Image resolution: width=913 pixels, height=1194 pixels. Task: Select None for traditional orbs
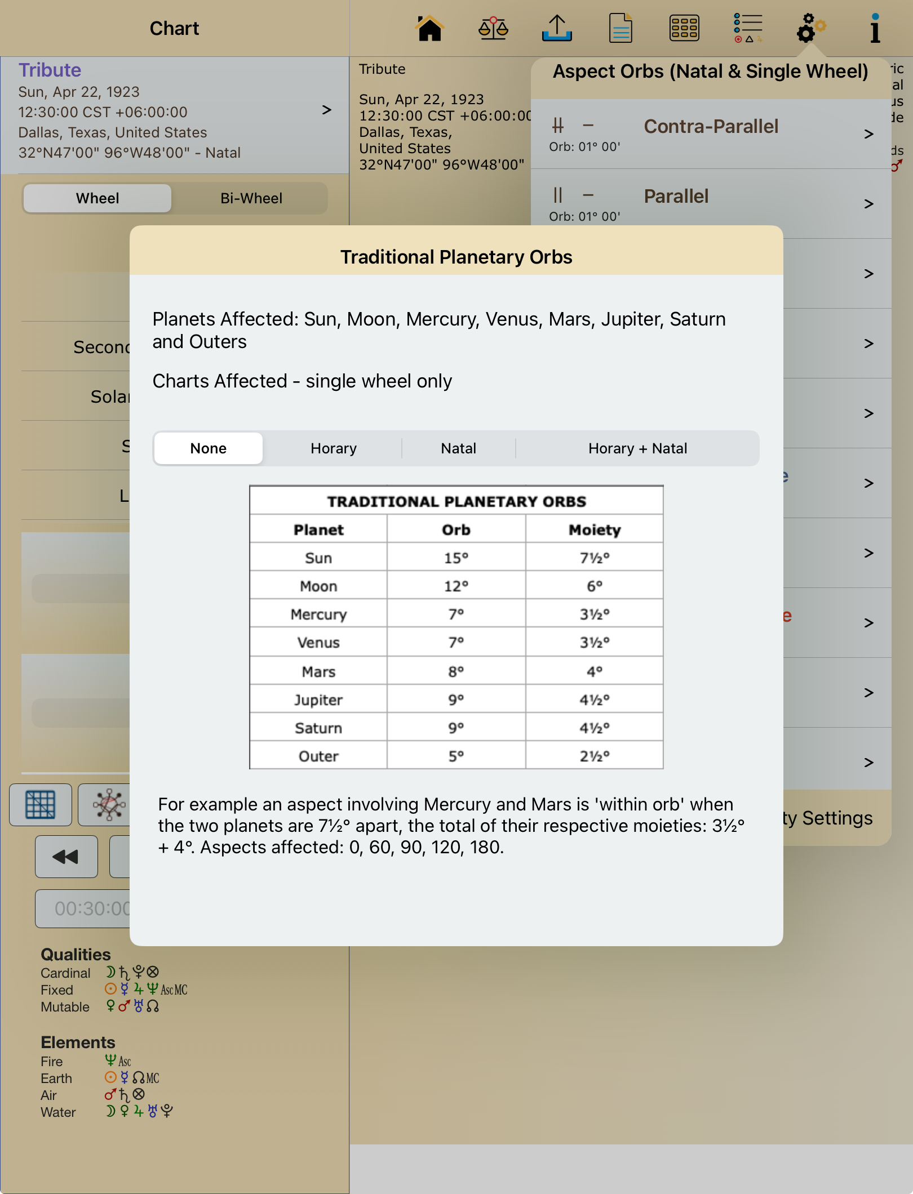click(208, 448)
